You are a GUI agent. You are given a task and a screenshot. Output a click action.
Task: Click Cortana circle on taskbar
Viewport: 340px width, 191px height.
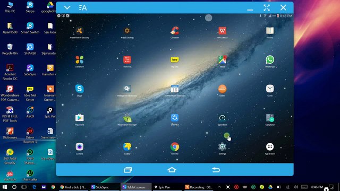[14, 187]
